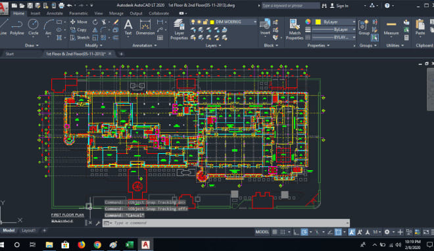Viewport: 434px width, 251px height.
Task: Expand the Utilities panel
Action: click(395, 45)
